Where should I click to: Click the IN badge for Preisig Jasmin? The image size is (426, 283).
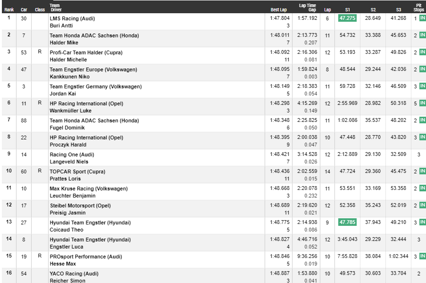pos(423,205)
